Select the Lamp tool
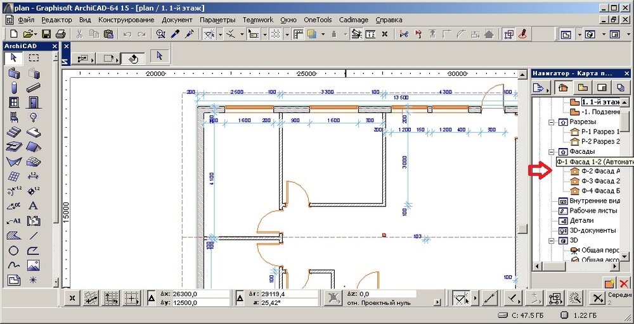The height and width of the screenshot is (324, 634). pyautogui.click(x=34, y=117)
